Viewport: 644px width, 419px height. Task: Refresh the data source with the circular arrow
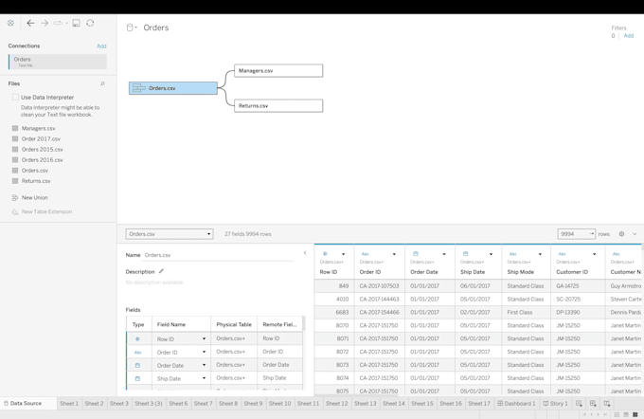pyautogui.click(x=90, y=23)
